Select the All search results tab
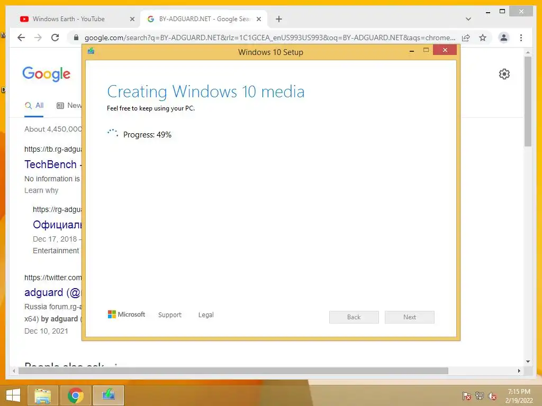The image size is (542, 406). pos(34,106)
